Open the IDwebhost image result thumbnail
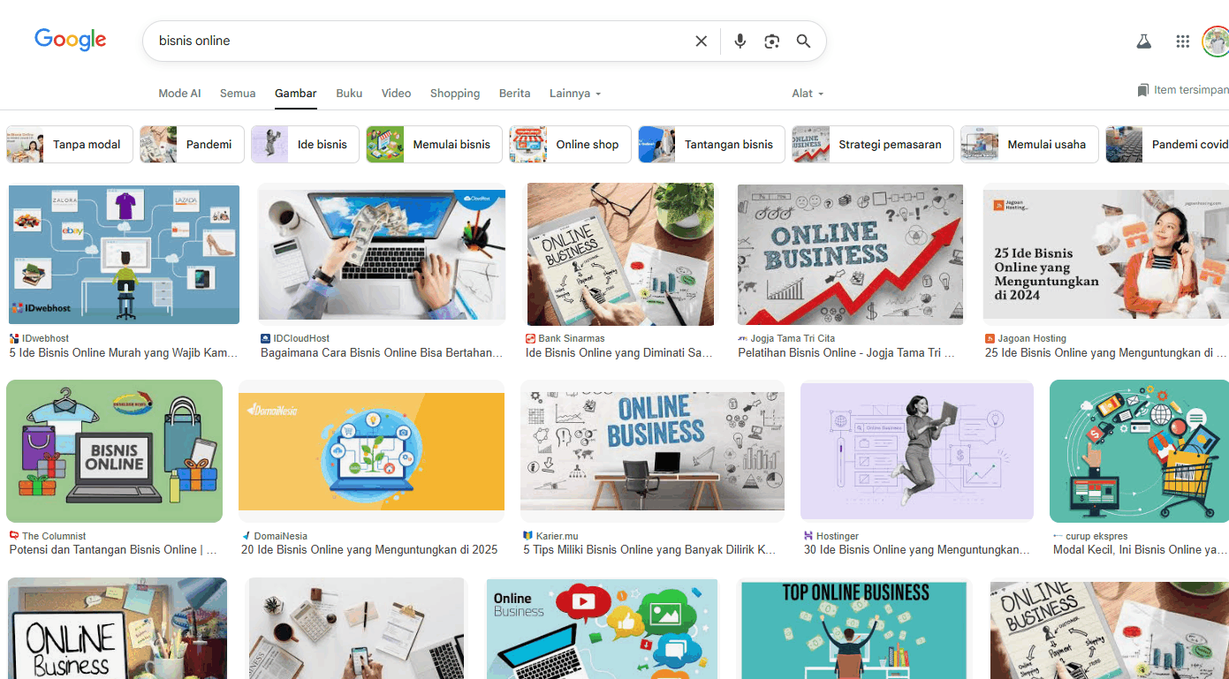 [x=124, y=254]
